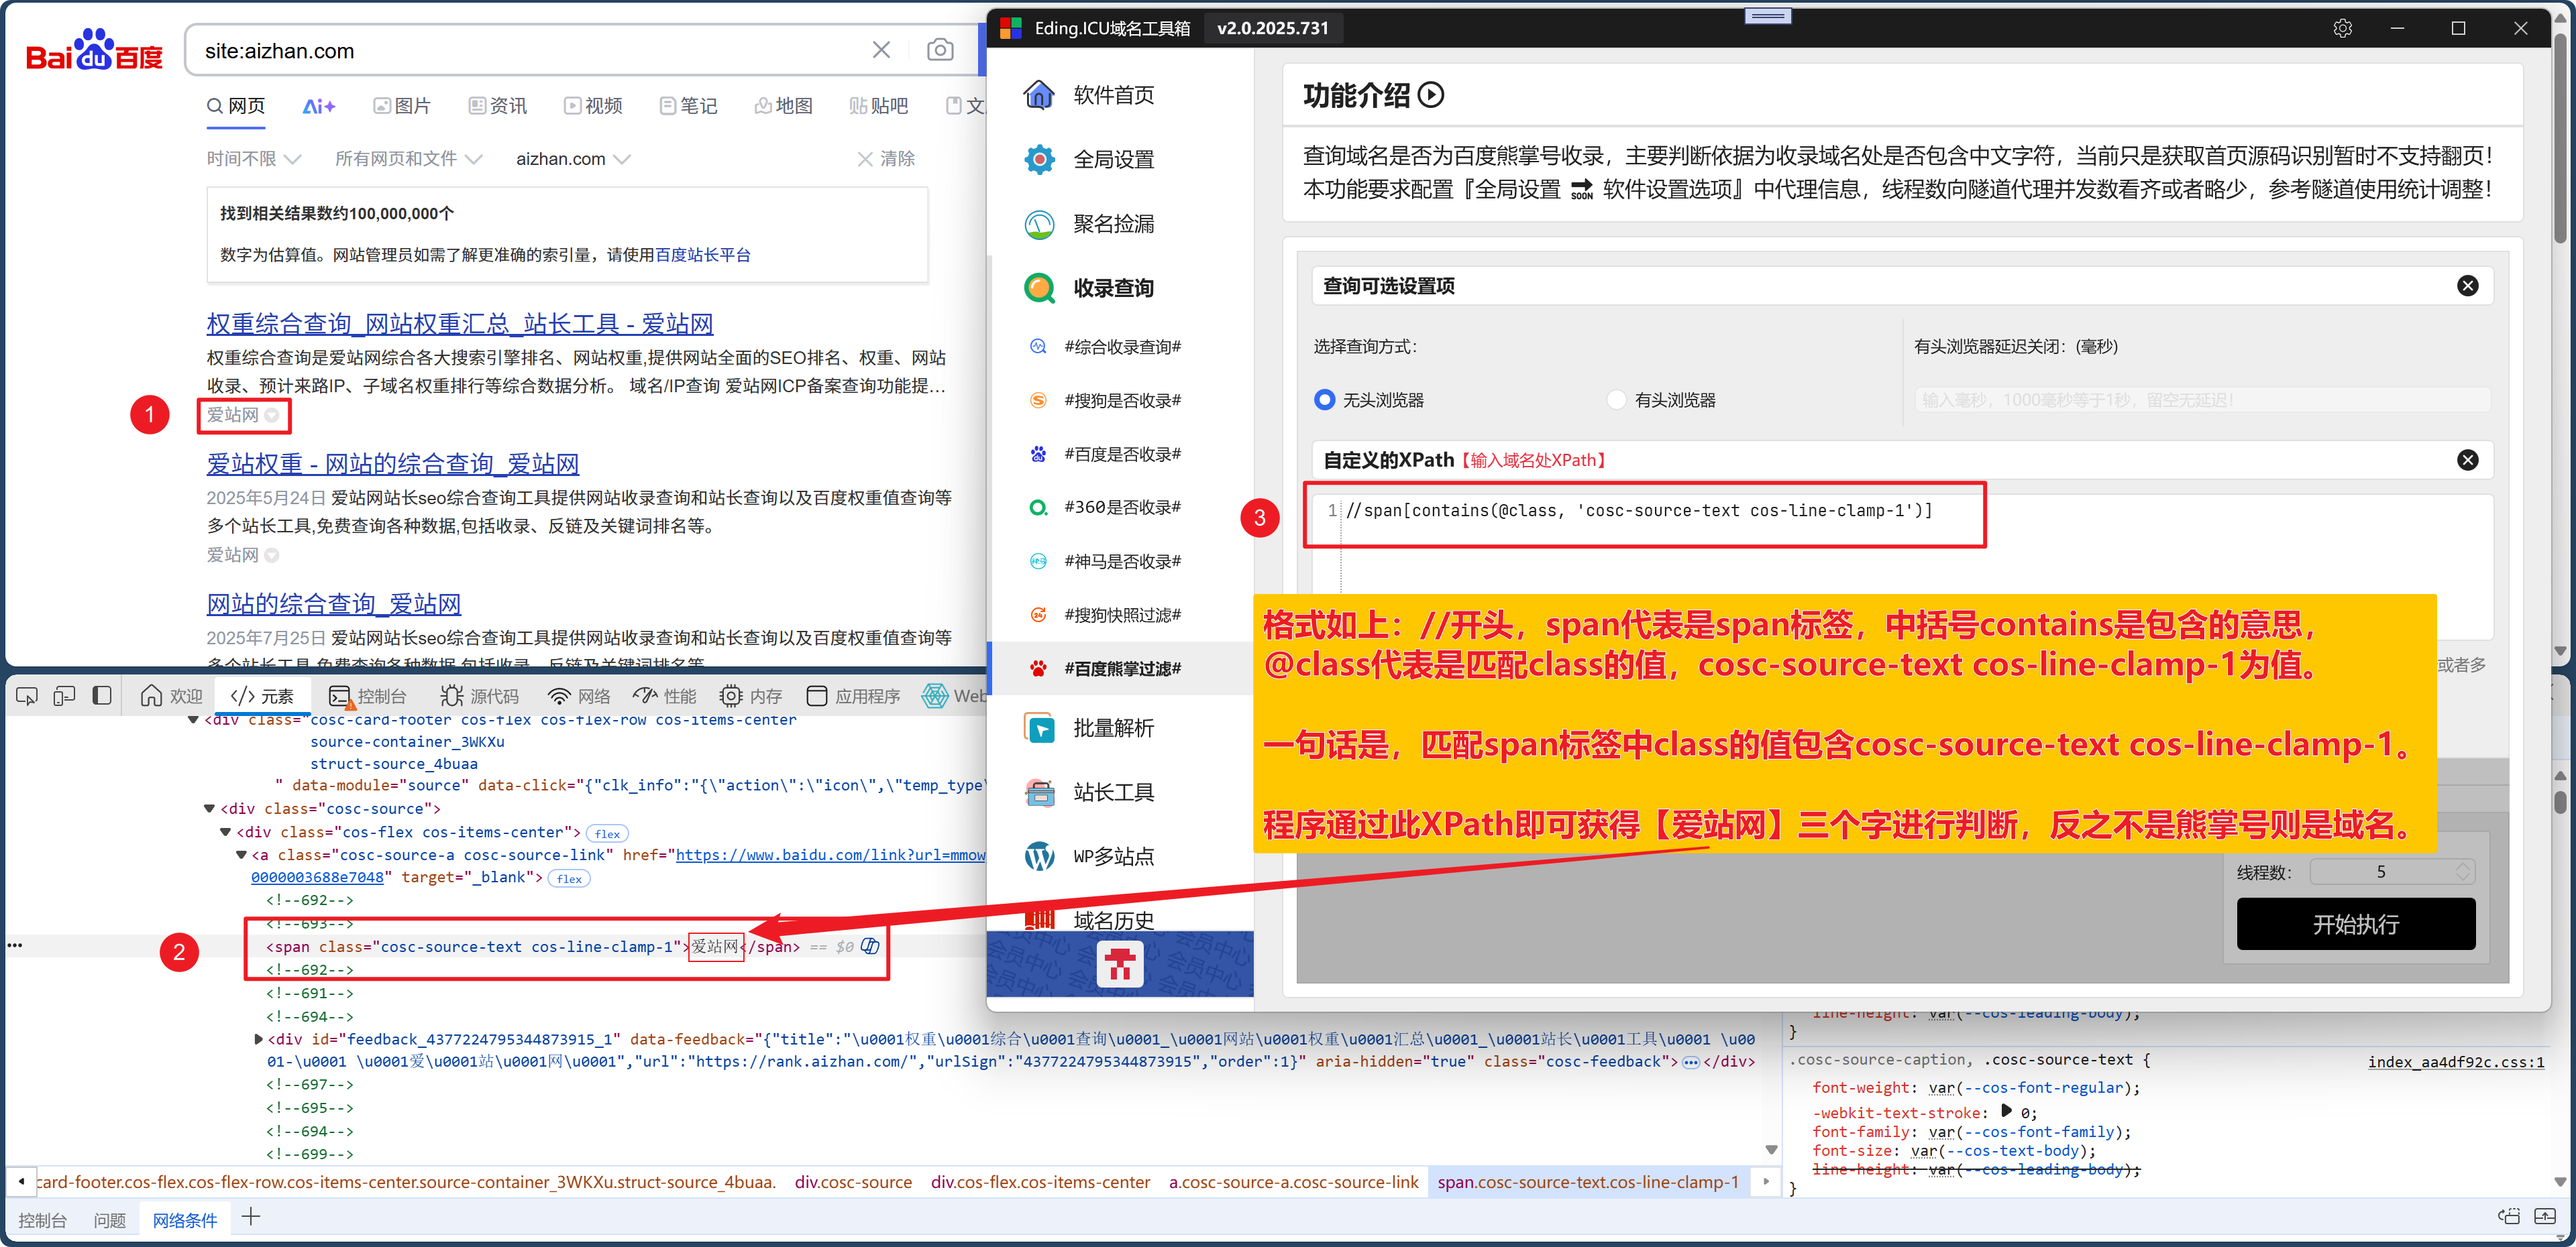2576x1247 pixels.
Task: Switch to Baidu 图片 tab
Action: [402, 106]
